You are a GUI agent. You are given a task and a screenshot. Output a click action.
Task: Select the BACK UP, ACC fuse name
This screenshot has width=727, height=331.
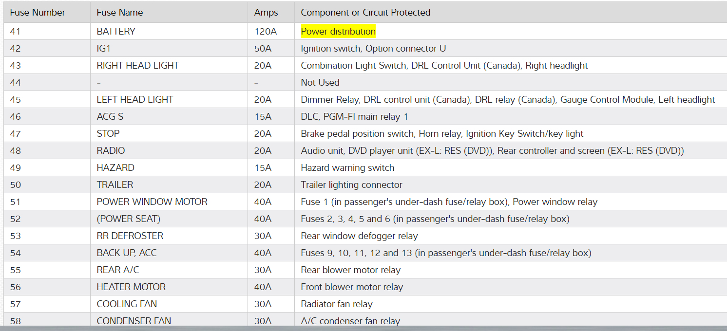click(127, 253)
